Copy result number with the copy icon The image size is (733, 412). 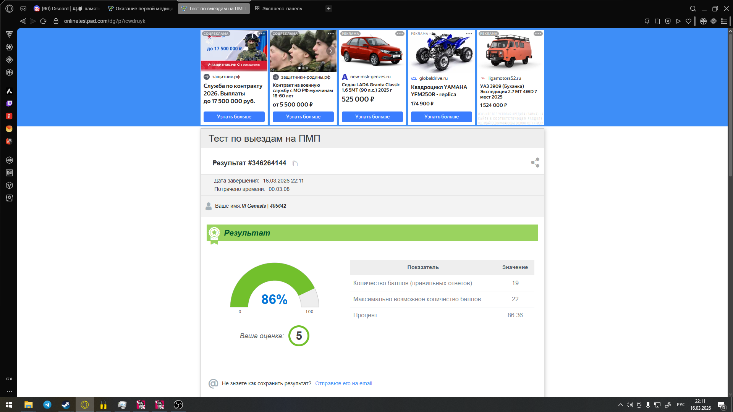point(295,163)
